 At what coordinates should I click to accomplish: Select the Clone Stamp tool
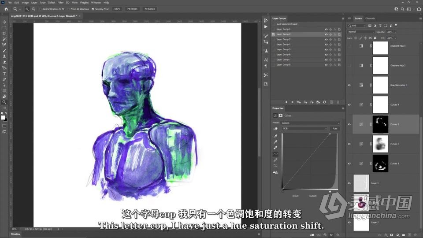(x=4, y=56)
